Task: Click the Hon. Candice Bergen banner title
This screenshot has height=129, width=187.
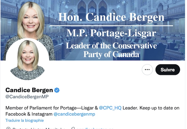Action: (x=111, y=17)
